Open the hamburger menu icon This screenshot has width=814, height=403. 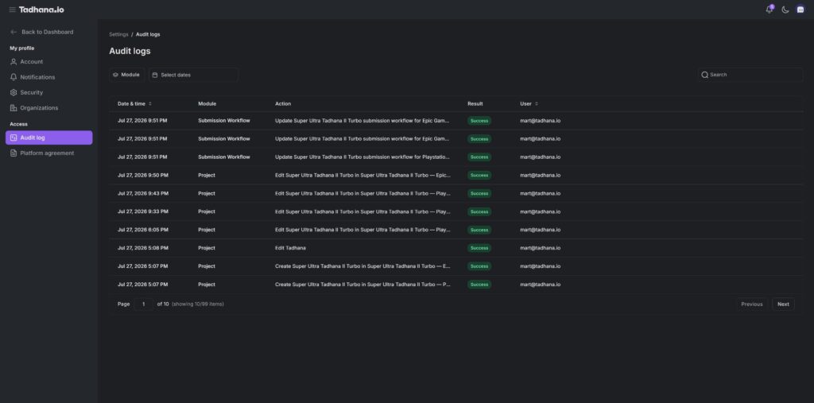(13, 10)
